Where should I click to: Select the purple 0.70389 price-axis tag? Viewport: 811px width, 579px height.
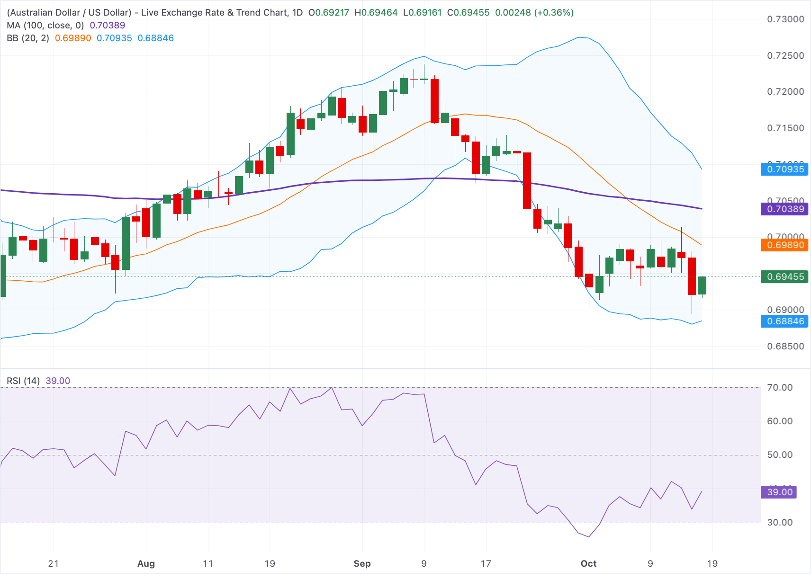click(x=784, y=209)
